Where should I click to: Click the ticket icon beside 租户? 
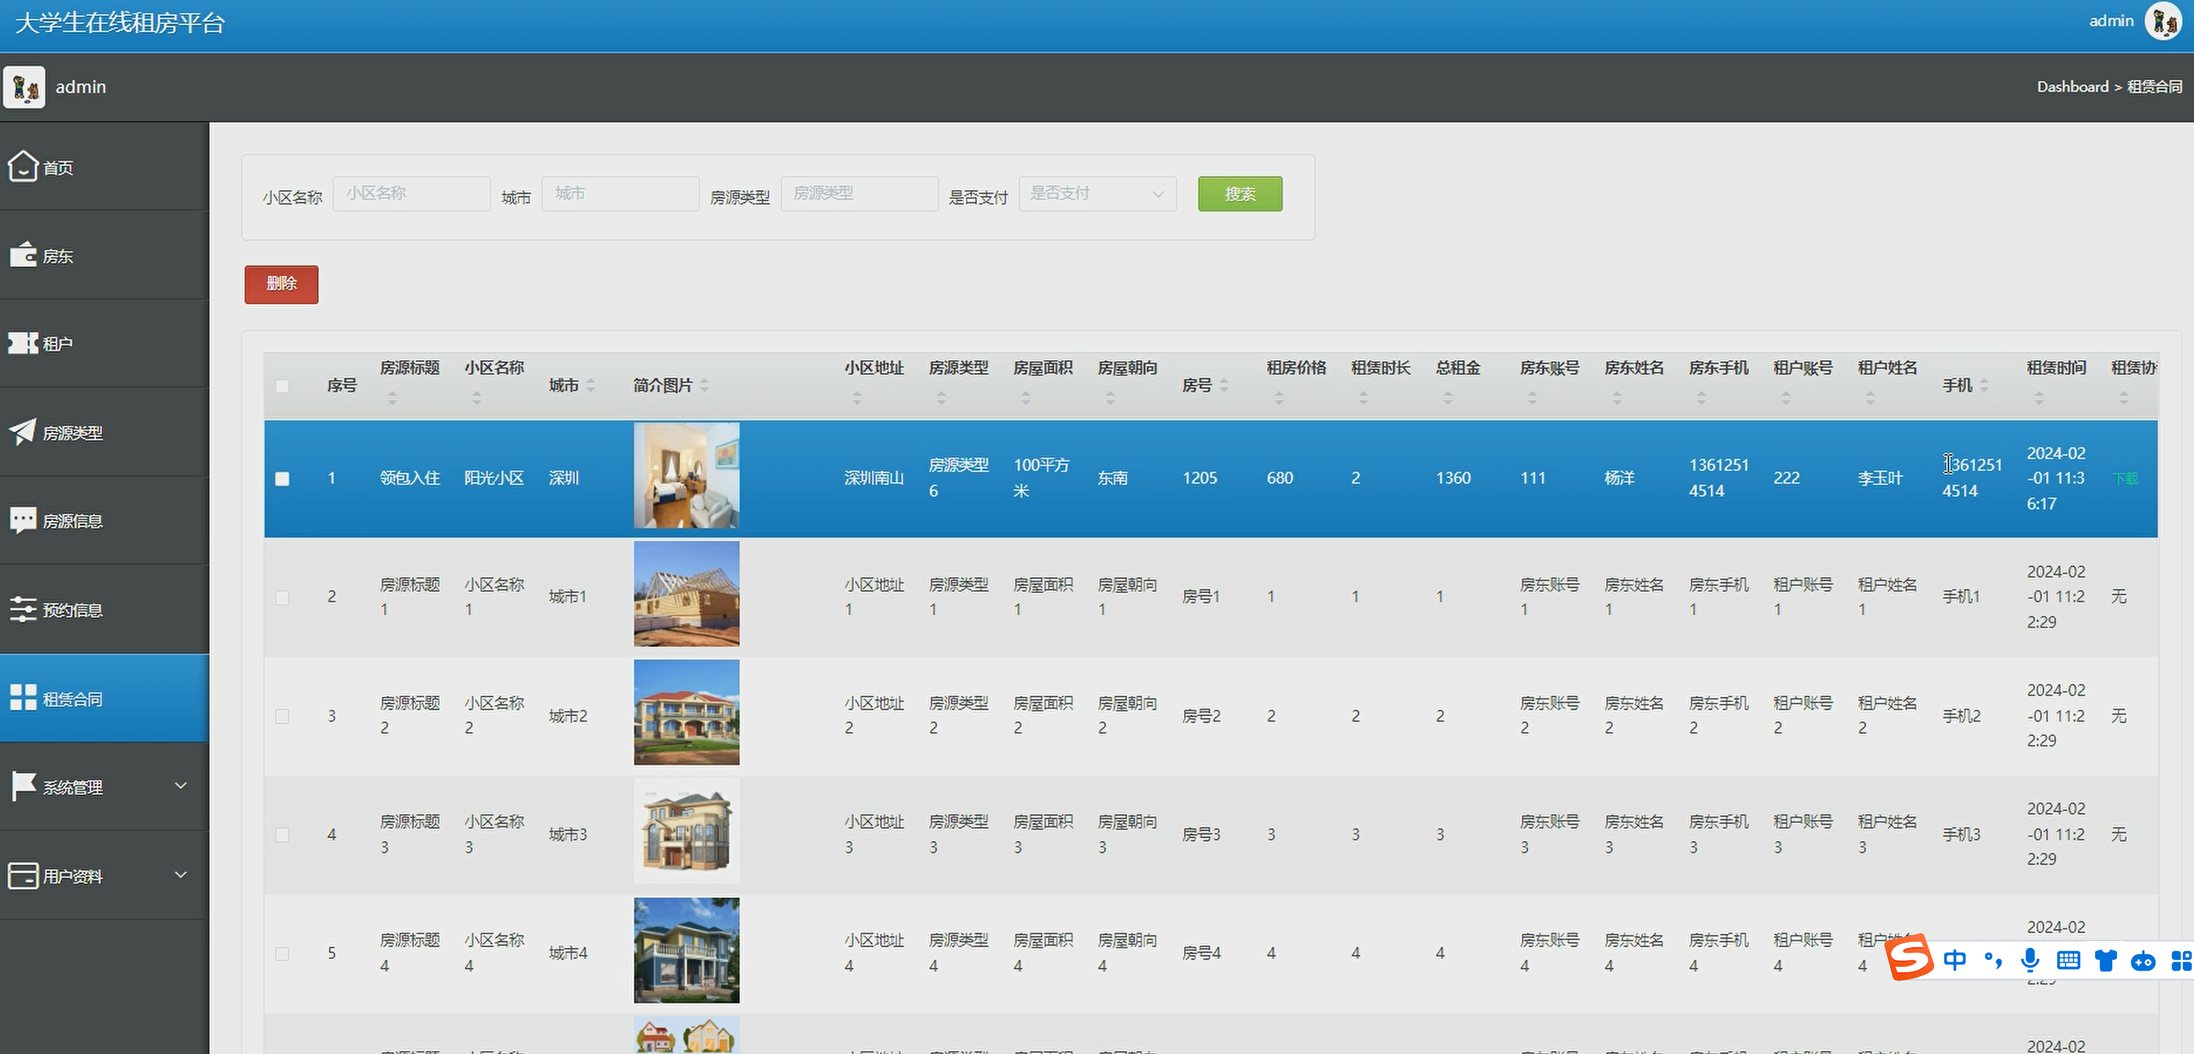click(x=23, y=342)
